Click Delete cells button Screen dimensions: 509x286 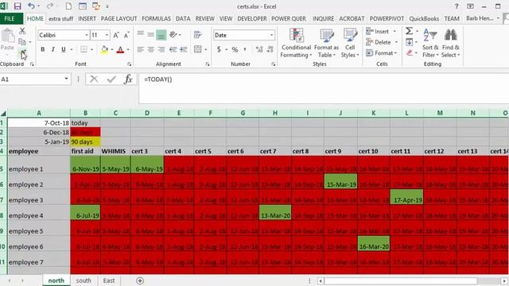[x=379, y=42]
